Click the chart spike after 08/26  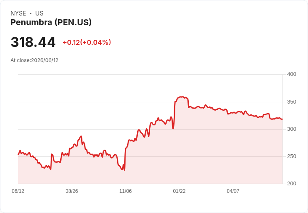pyautogui.click(x=81, y=136)
